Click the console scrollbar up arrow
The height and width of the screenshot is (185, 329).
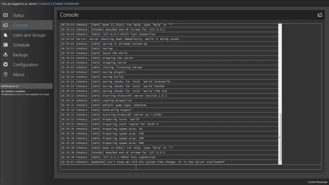280,25
